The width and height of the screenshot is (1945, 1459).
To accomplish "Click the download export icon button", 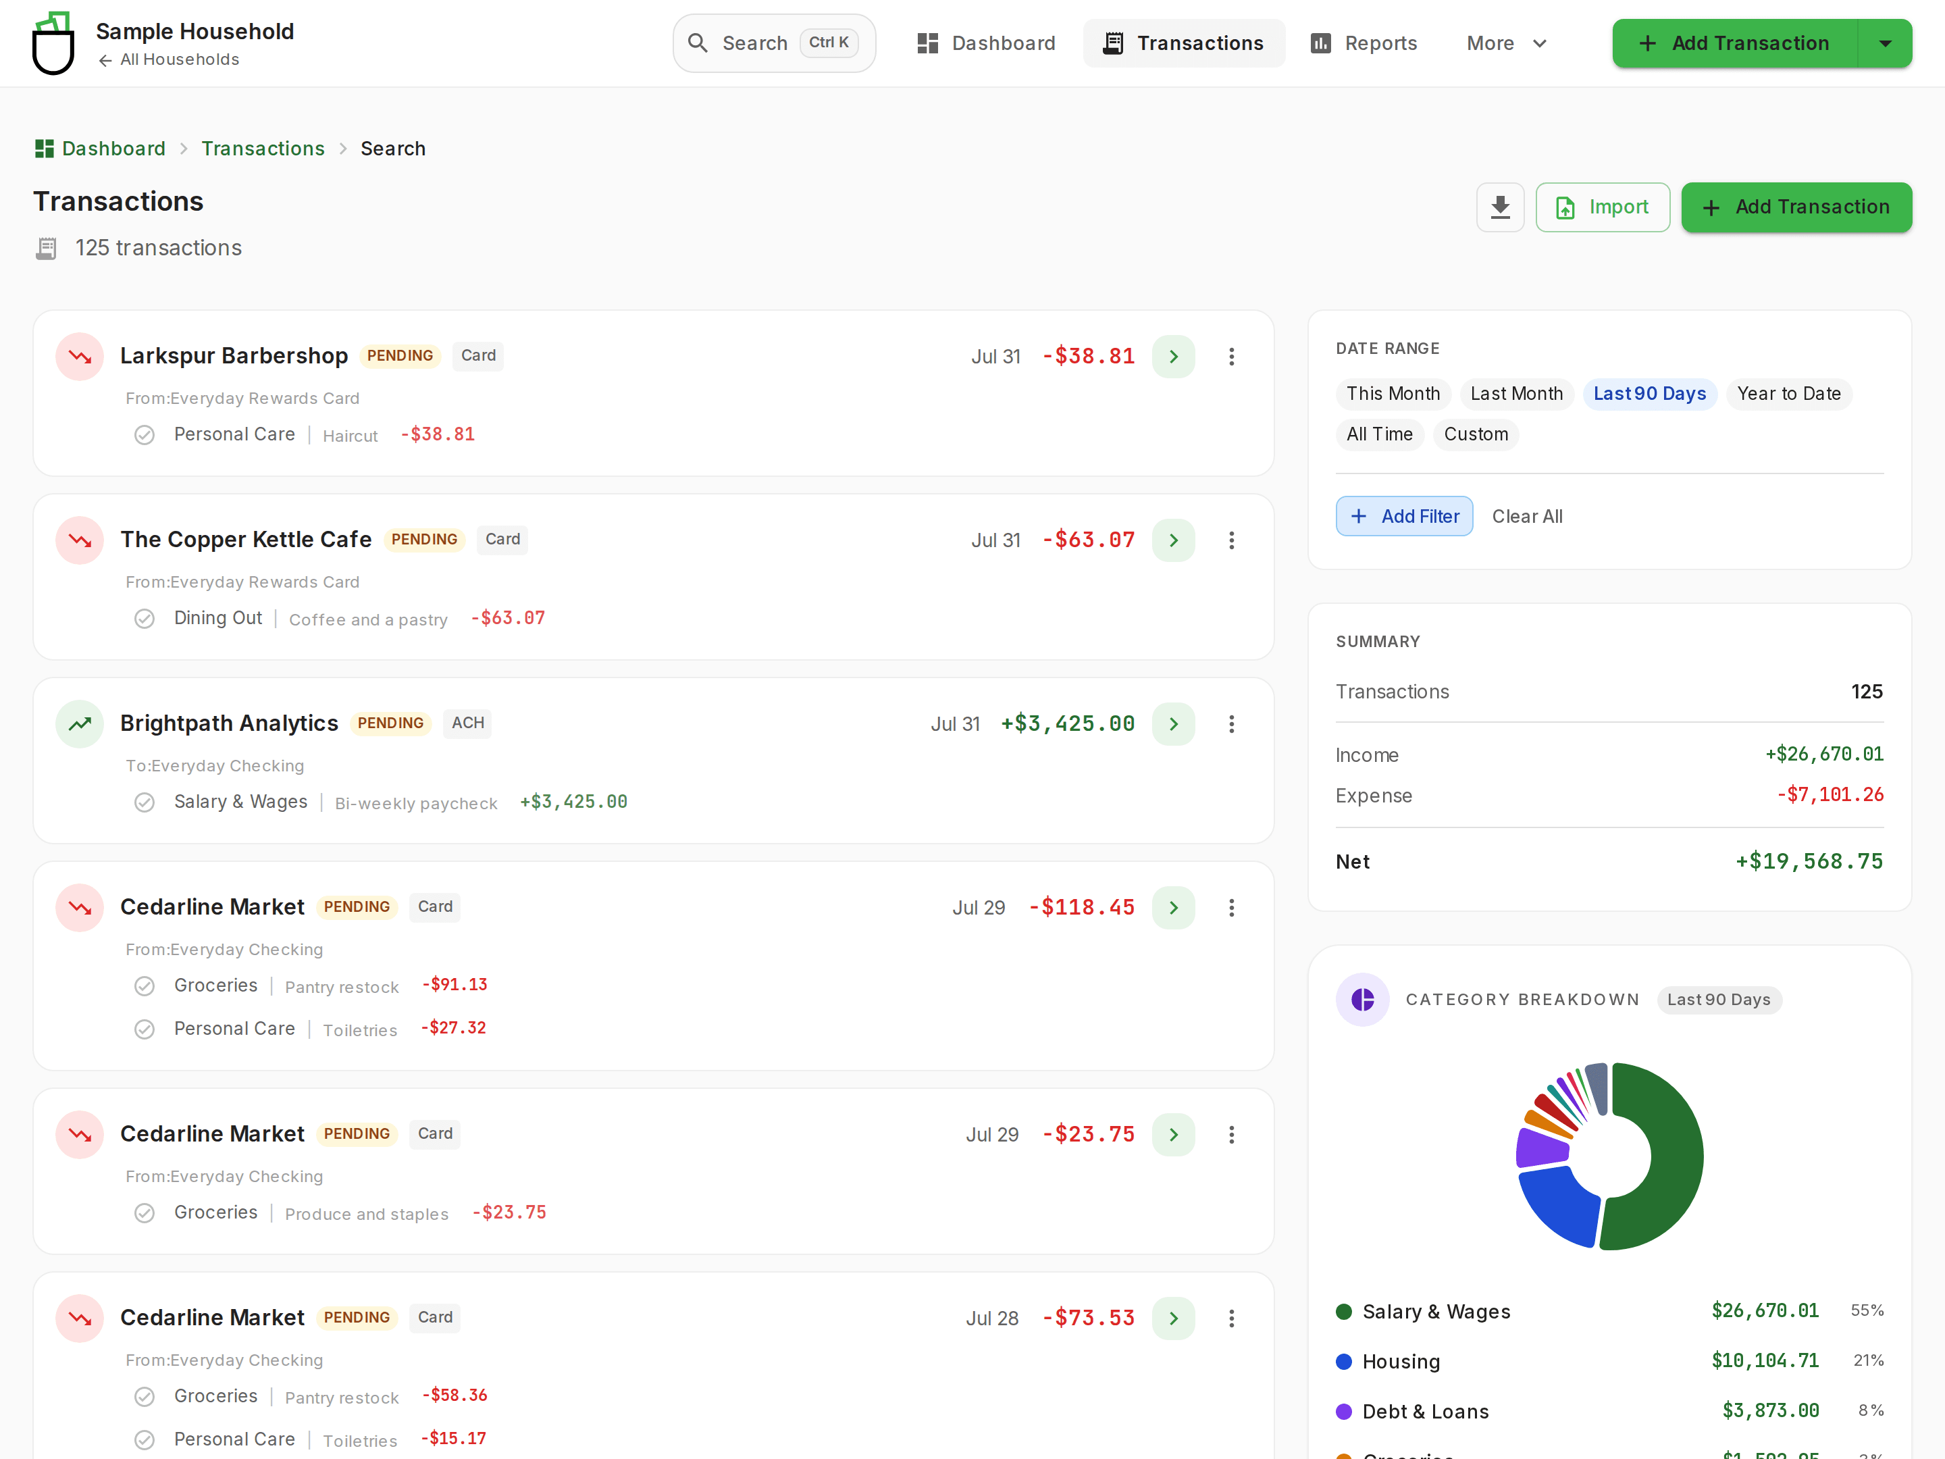I will coord(1500,207).
